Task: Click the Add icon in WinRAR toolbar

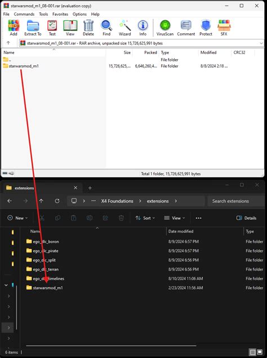Action: point(14,28)
